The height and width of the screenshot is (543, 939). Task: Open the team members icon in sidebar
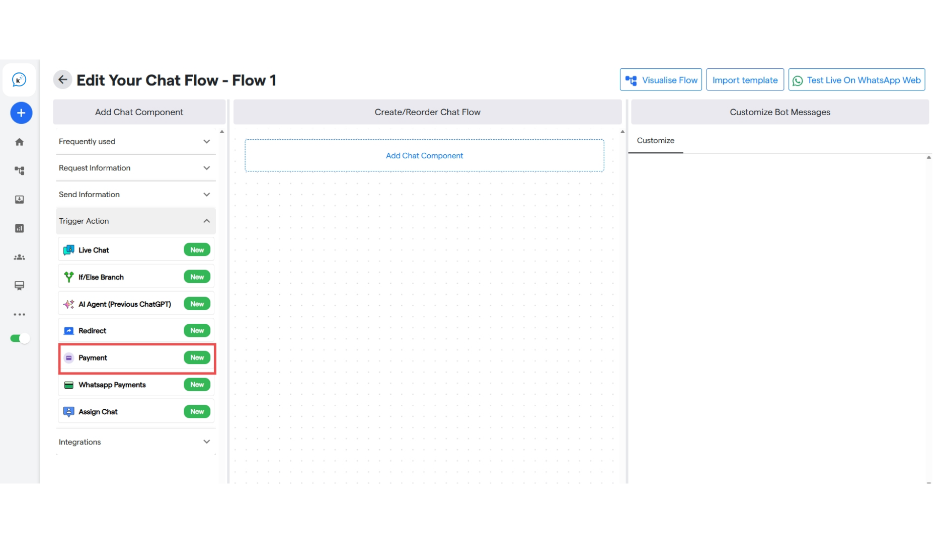point(19,257)
